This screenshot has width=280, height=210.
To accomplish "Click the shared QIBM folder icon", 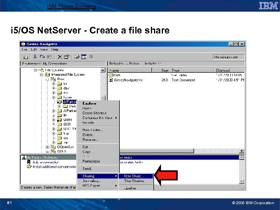I will [59, 120].
